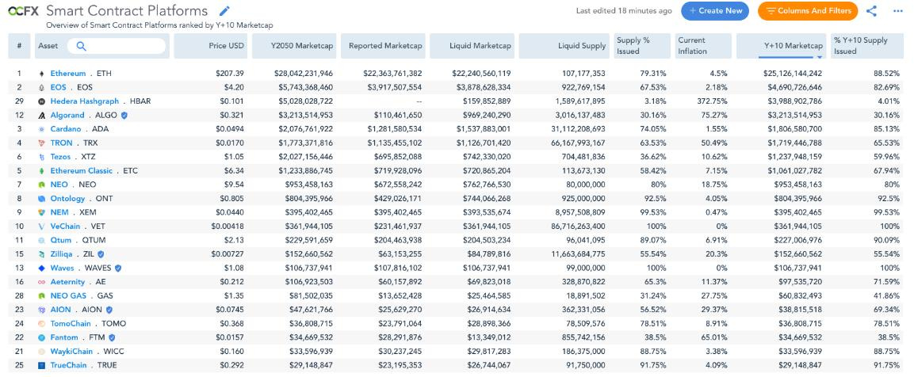
Task: Sort by Reported Marketcap column header
Action: pyautogui.click(x=383, y=46)
